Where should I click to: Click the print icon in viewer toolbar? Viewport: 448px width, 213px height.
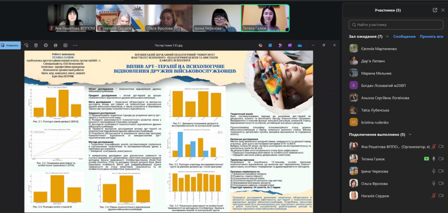coord(46,45)
